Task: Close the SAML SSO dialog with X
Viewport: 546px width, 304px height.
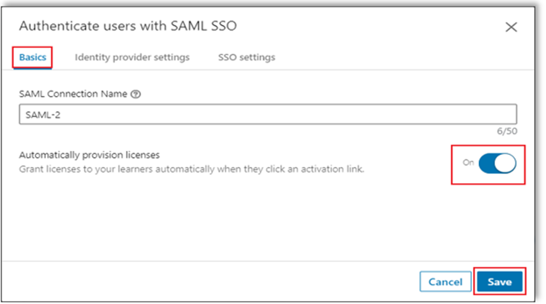Action: (x=511, y=27)
